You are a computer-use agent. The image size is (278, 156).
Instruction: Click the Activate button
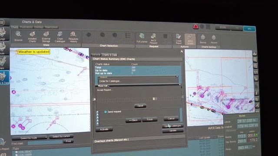pyautogui.click(x=104, y=130)
